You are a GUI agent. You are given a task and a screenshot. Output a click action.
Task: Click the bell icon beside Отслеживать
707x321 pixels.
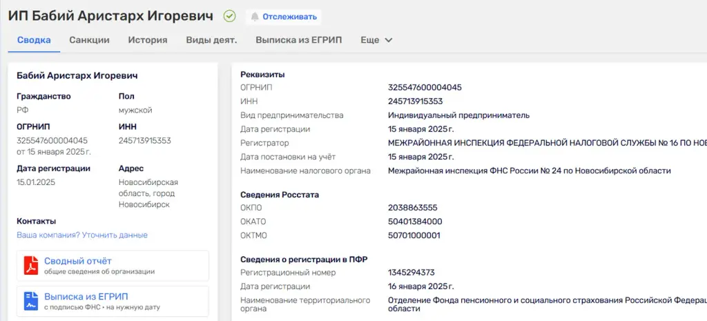tap(255, 17)
